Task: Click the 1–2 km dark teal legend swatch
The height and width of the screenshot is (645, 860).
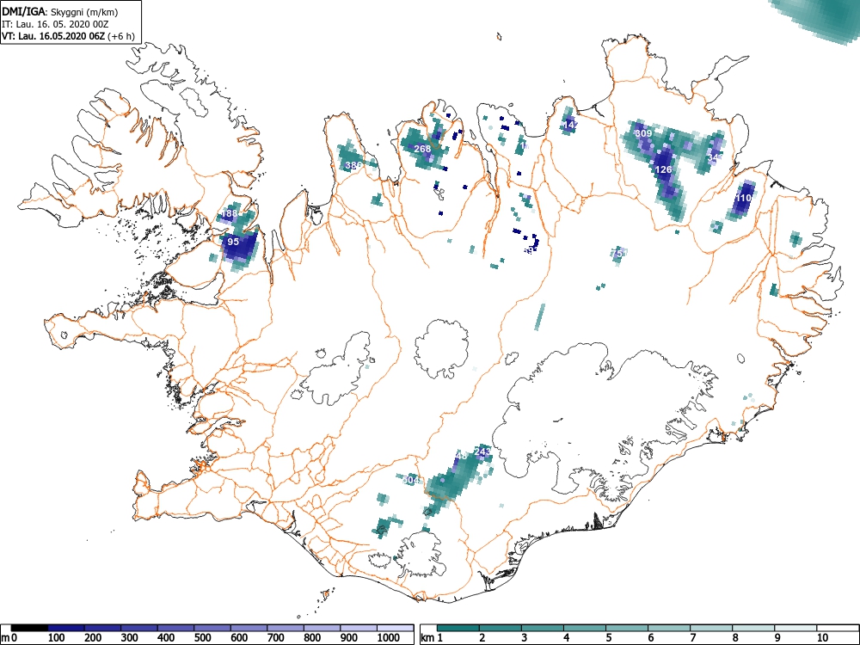Action: click(458, 628)
